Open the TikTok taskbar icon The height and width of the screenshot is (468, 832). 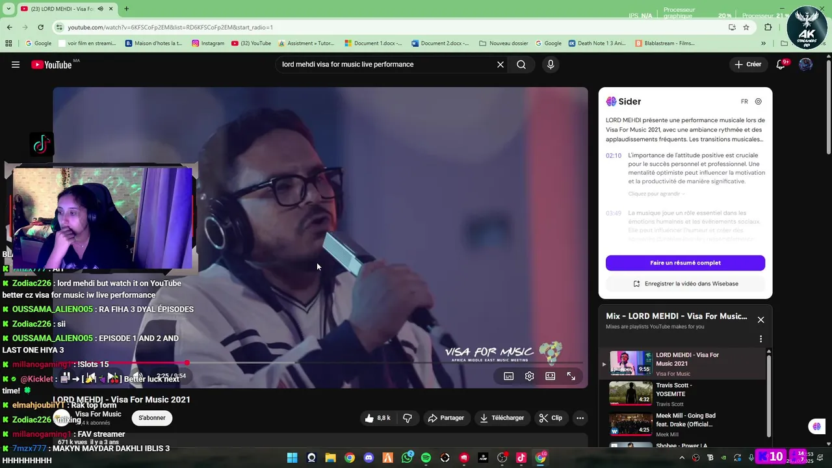(521, 458)
